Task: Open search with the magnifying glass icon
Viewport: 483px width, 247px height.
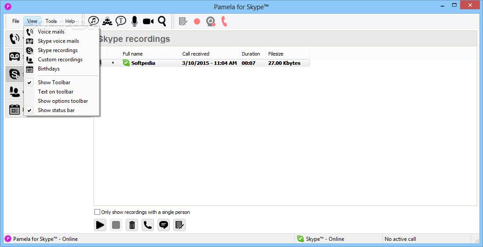Action: 162,21
